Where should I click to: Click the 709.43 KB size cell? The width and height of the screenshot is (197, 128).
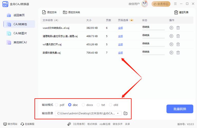(92, 53)
